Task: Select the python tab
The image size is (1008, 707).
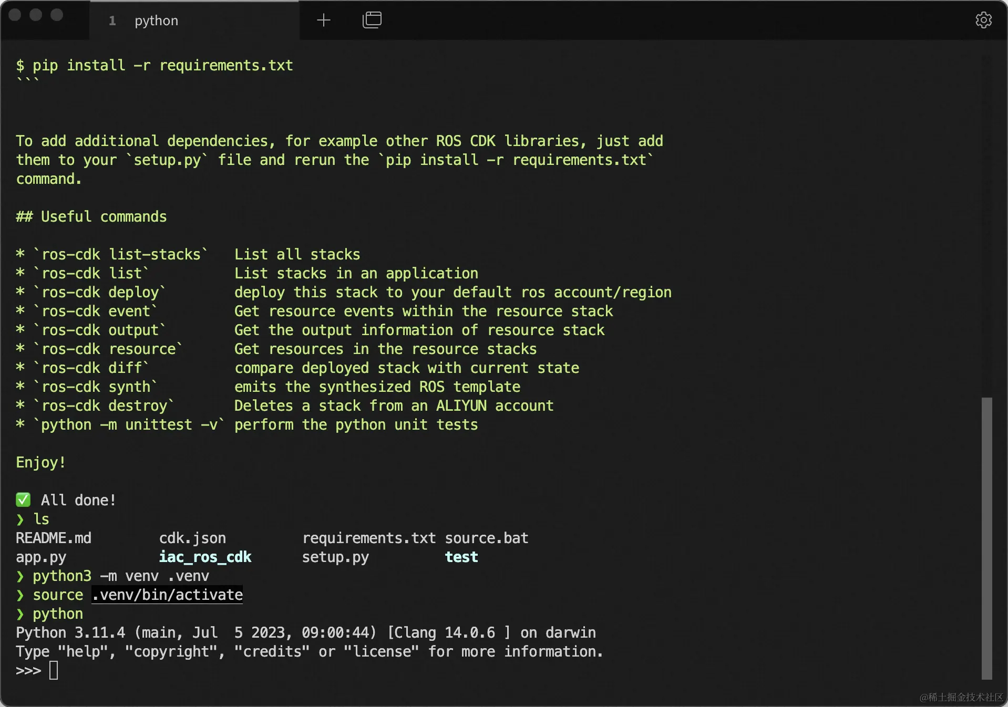Action: coord(194,20)
